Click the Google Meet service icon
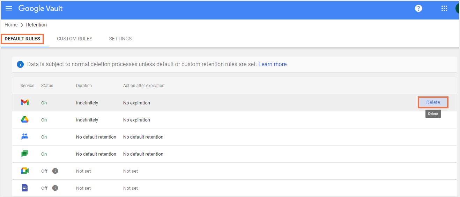 tap(24, 171)
